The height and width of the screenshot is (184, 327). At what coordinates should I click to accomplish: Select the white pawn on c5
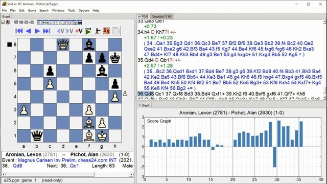pyautogui.click(x=50, y=84)
